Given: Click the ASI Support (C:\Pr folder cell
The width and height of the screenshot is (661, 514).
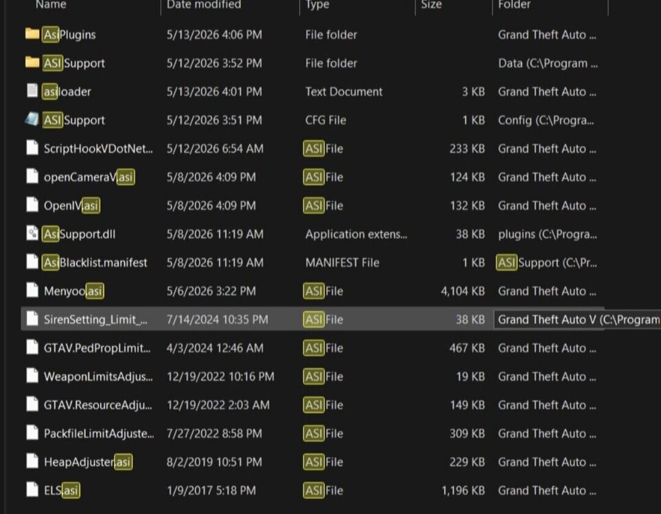Looking at the screenshot, I should point(547,262).
